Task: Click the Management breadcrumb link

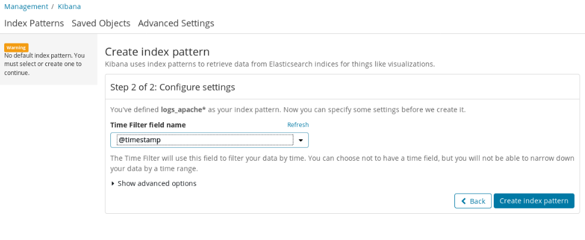Action: [26, 7]
